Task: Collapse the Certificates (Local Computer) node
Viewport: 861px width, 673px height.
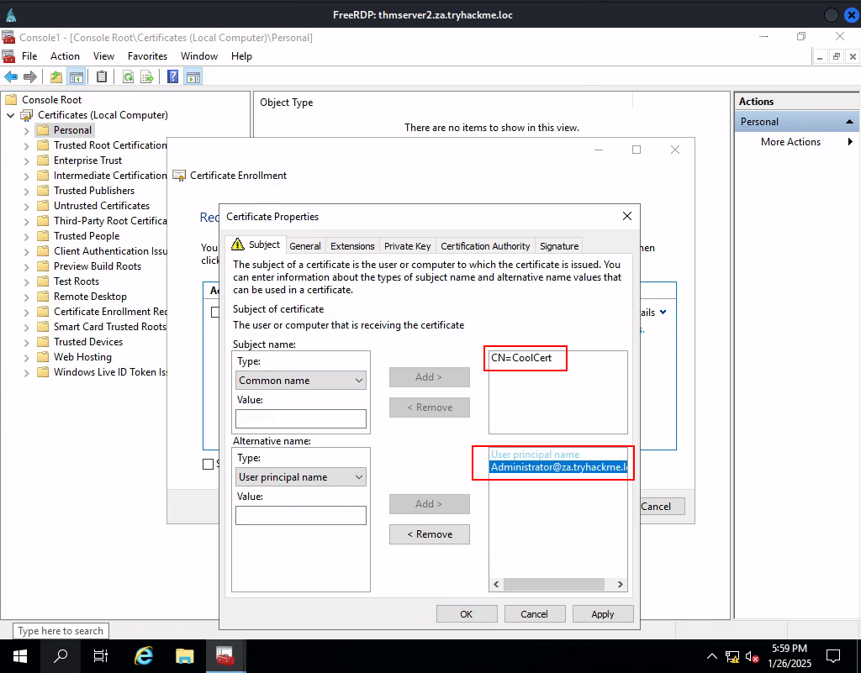Action: pyautogui.click(x=10, y=115)
